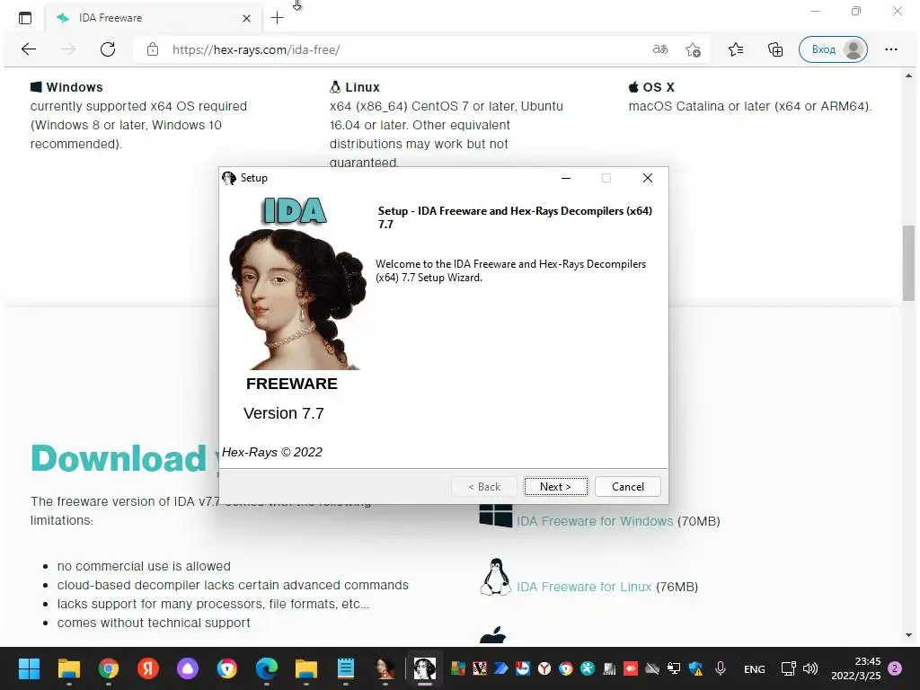Open the Collections panel in Edge
Screen dimensions: 920x690
point(775,50)
